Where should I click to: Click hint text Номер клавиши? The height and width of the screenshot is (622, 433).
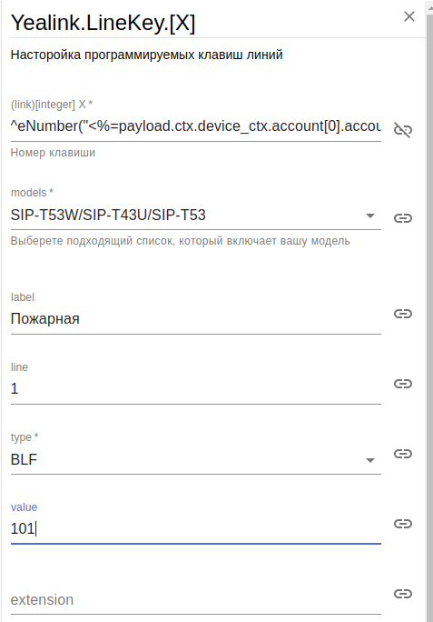(x=53, y=153)
